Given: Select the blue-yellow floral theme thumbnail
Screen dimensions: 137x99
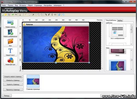Looking at the screenshot, I should click(118, 65).
